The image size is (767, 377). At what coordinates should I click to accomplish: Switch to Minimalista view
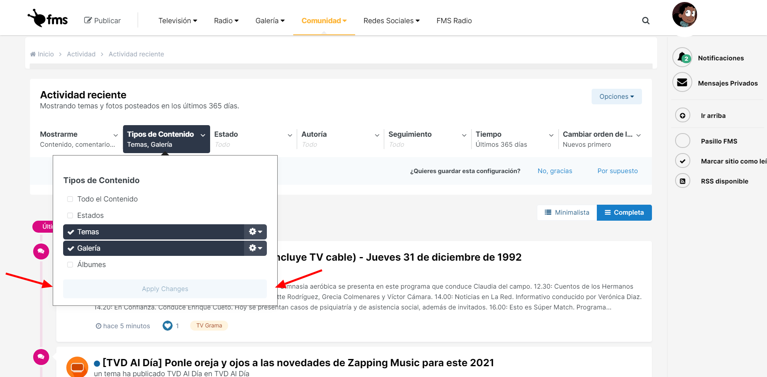click(567, 213)
